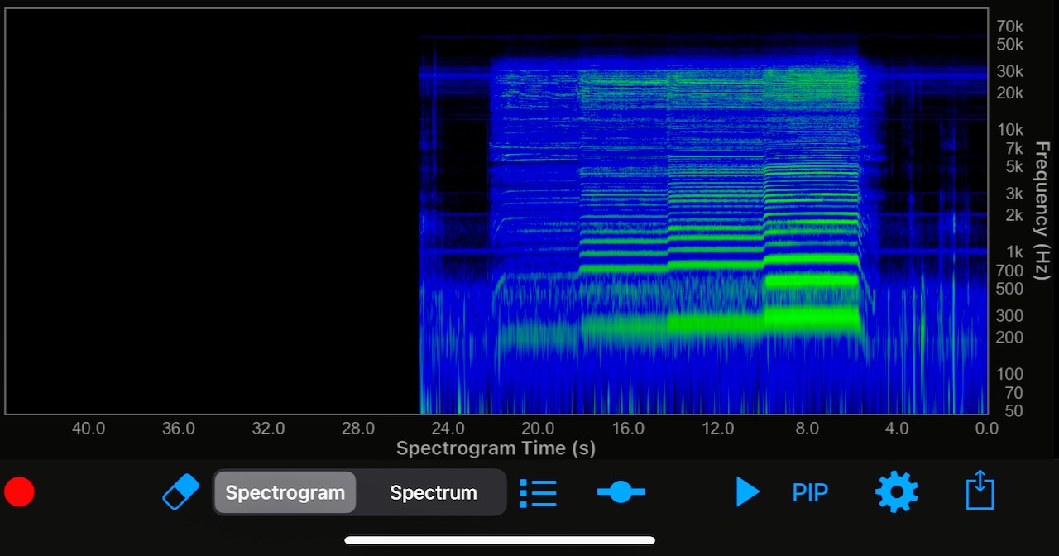
Task: Tap the red record button
Action: pos(19,491)
